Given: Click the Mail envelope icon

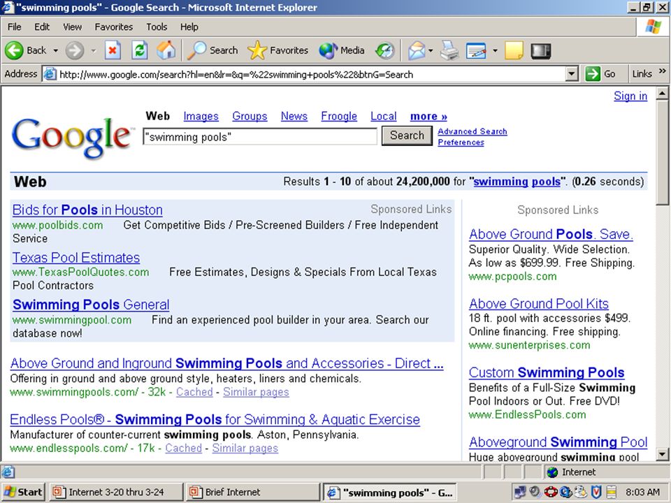Looking at the screenshot, I should pos(417,51).
